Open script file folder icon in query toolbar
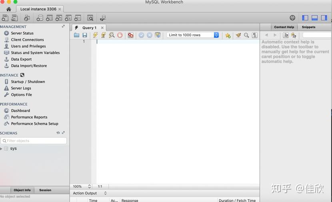The height and width of the screenshot is (202, 332). coord(77,35)
